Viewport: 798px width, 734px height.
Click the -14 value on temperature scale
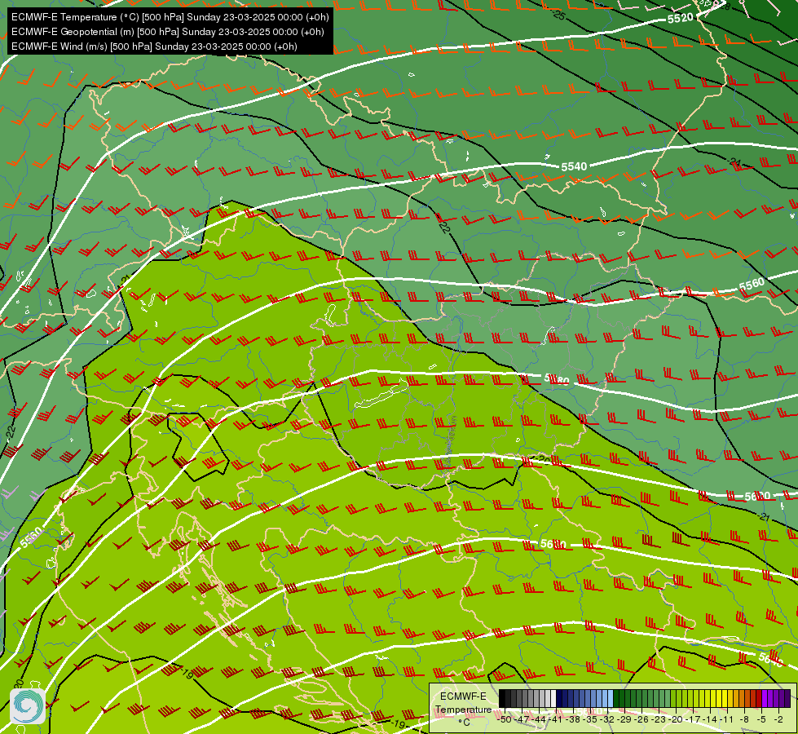(711, 719)
